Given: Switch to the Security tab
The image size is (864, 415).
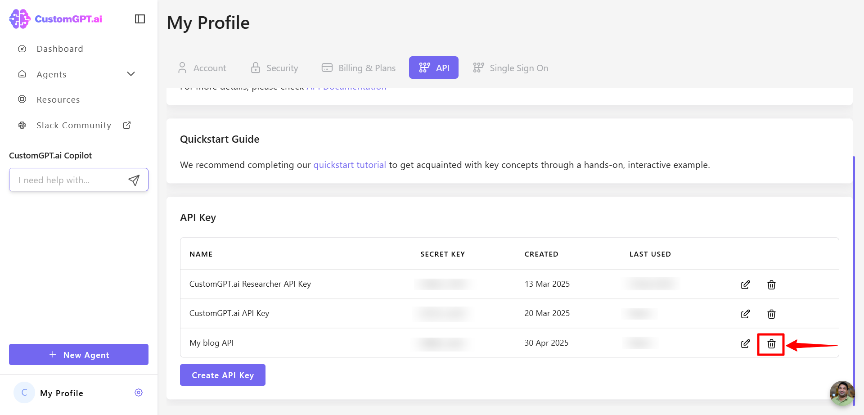Looking at the screenshot, I should click(x=274, y=68).
